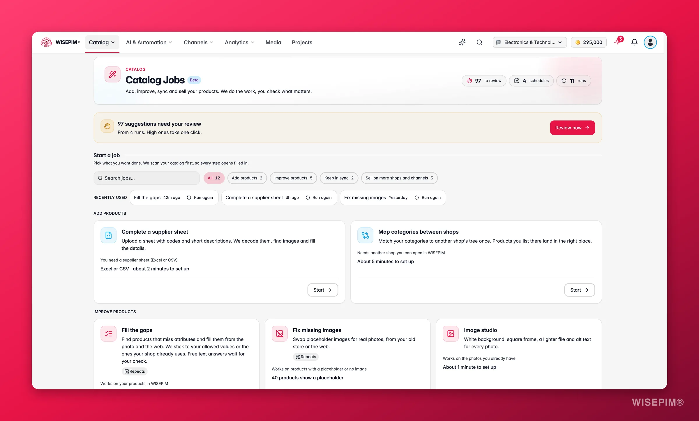Click the "40 products show a placeholder" text
Viewport: 699px width, 421px height.
click(x=308, y=378)
